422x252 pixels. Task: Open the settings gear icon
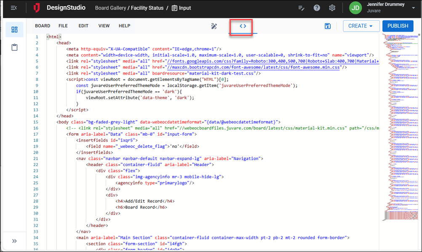click(x=332, y=8)
